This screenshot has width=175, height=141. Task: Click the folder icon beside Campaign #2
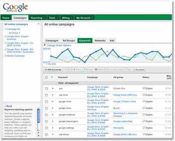point(5,29)
